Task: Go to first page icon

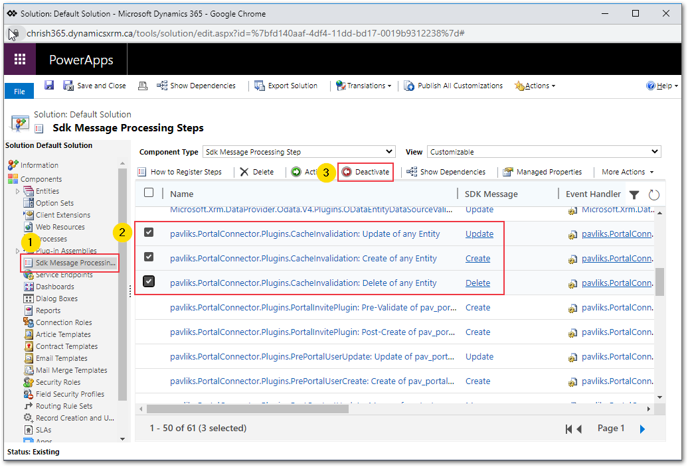Action: point(568,429)
